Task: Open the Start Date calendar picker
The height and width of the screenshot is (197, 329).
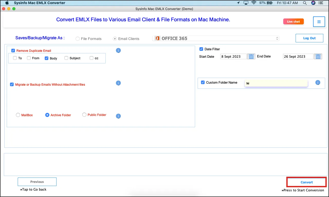Action: pyautogui.click(x=251, y=56)
